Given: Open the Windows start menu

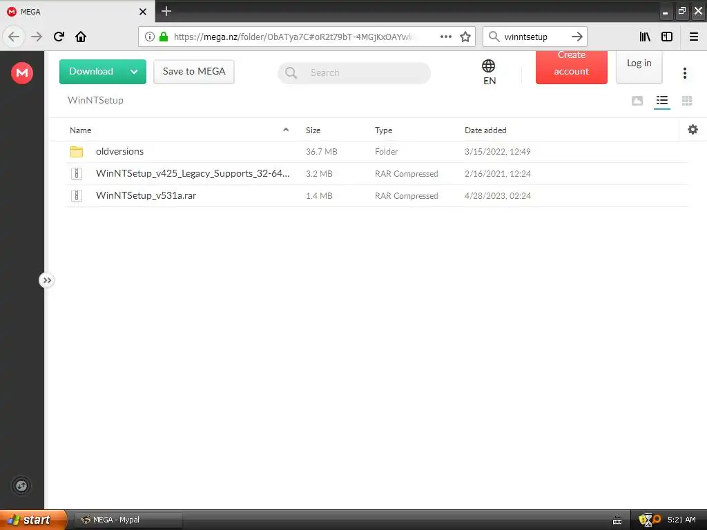Looking at the screenshot, I should click(32, 520).
